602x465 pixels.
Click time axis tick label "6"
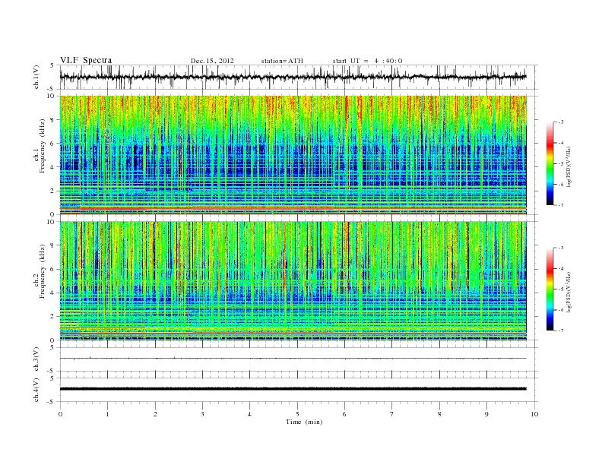point(344,414)
